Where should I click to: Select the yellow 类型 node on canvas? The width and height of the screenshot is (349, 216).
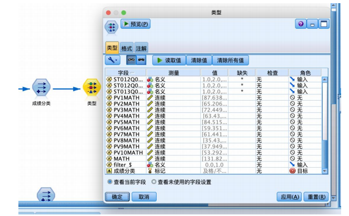[91, 87]
